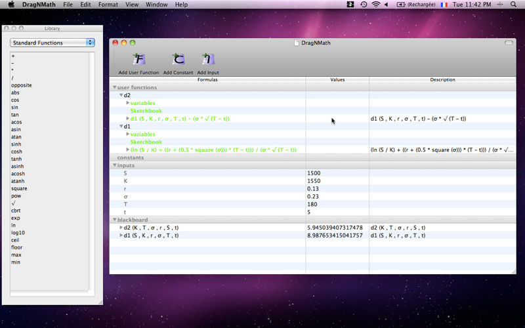The image size is (525, 328).
Task: Open the Help menu
Action: pos(182,5)
